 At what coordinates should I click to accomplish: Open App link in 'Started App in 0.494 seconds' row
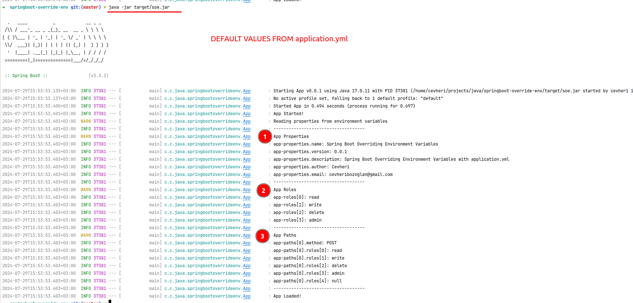pyautogui.click(x=247, y=106)
